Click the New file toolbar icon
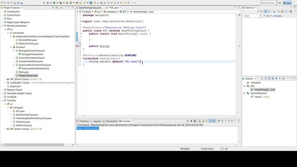Screen dimensions: 297x167 [x=1, y=3]
